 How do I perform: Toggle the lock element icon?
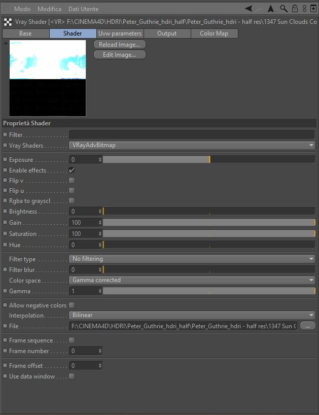click(x=295, y=9)
